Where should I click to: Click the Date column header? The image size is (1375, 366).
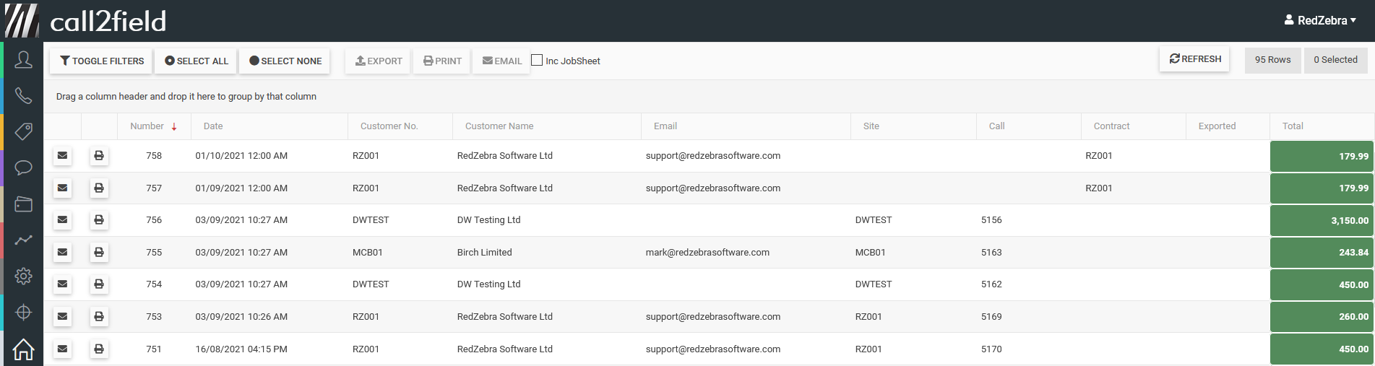click(x=213, y=126)
